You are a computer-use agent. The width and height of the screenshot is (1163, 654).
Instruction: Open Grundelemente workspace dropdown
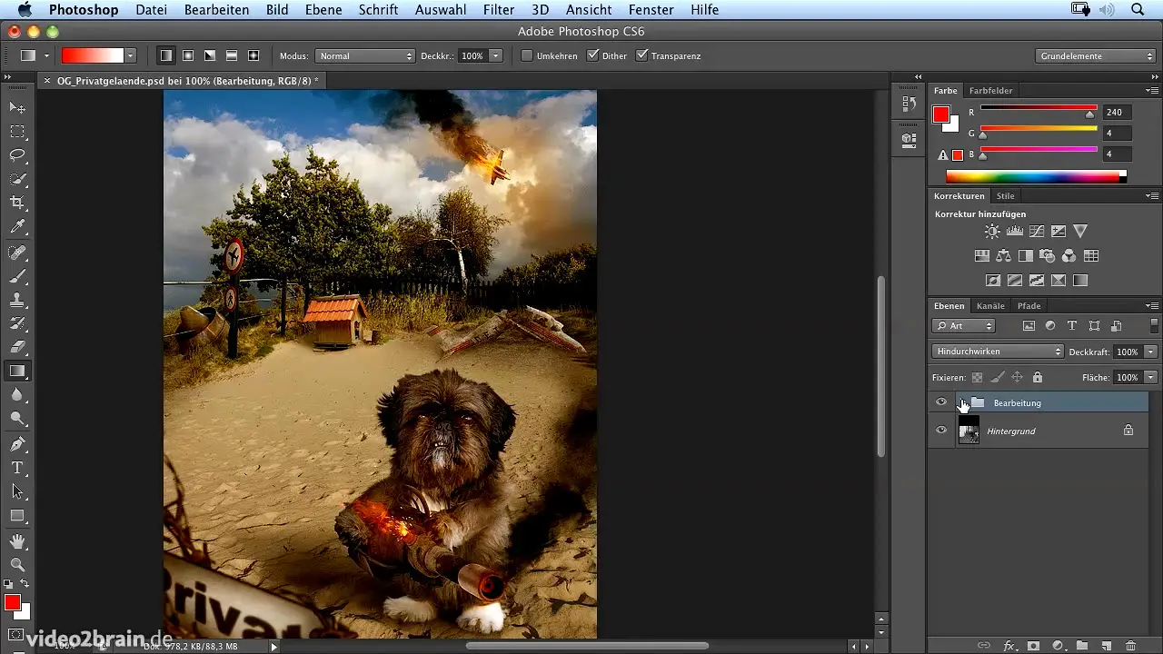(1097, 55)
